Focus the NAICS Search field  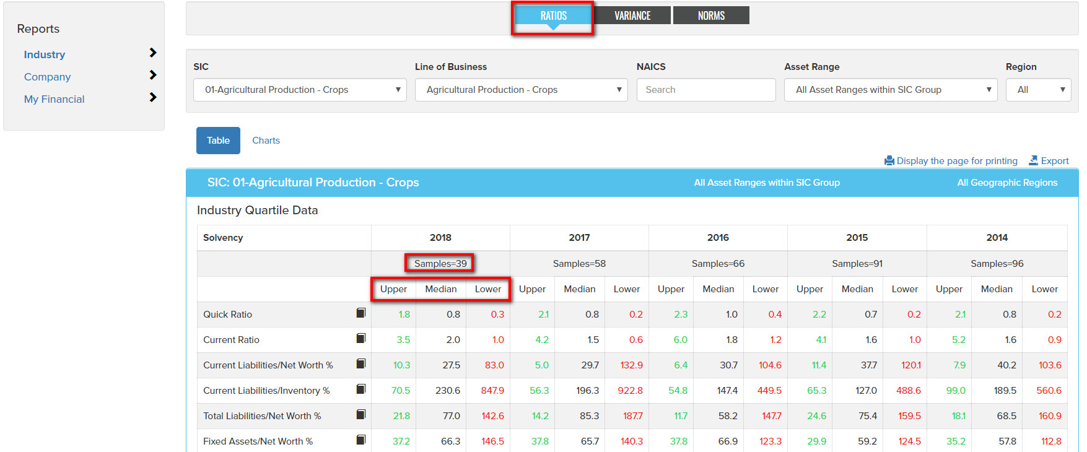[706, 90]
